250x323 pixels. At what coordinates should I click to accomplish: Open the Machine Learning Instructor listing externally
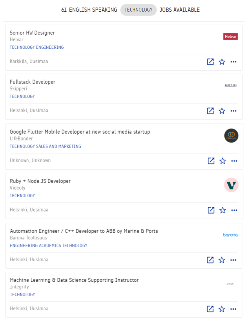tap(210, 309)
